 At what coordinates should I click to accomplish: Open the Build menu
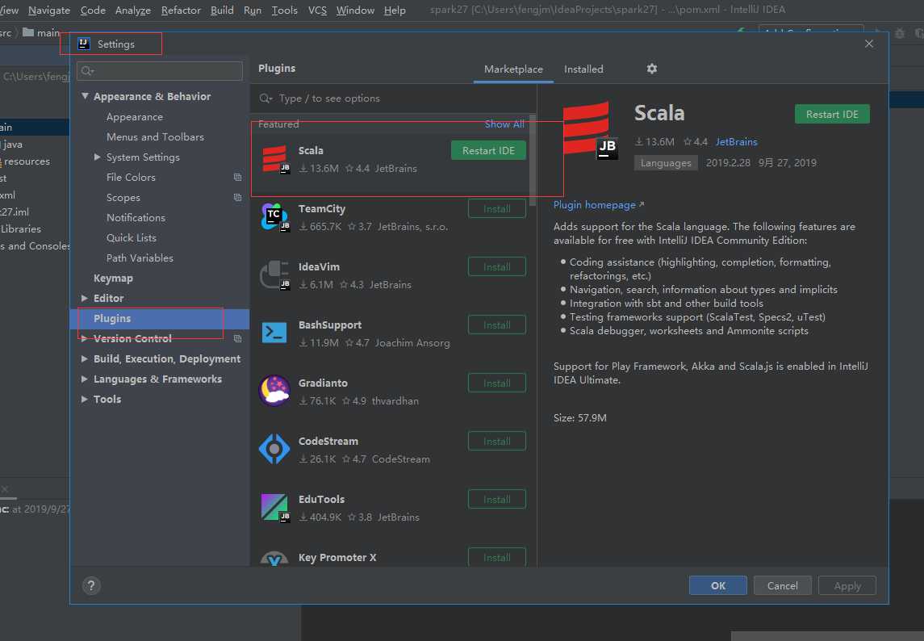[222, 10]
